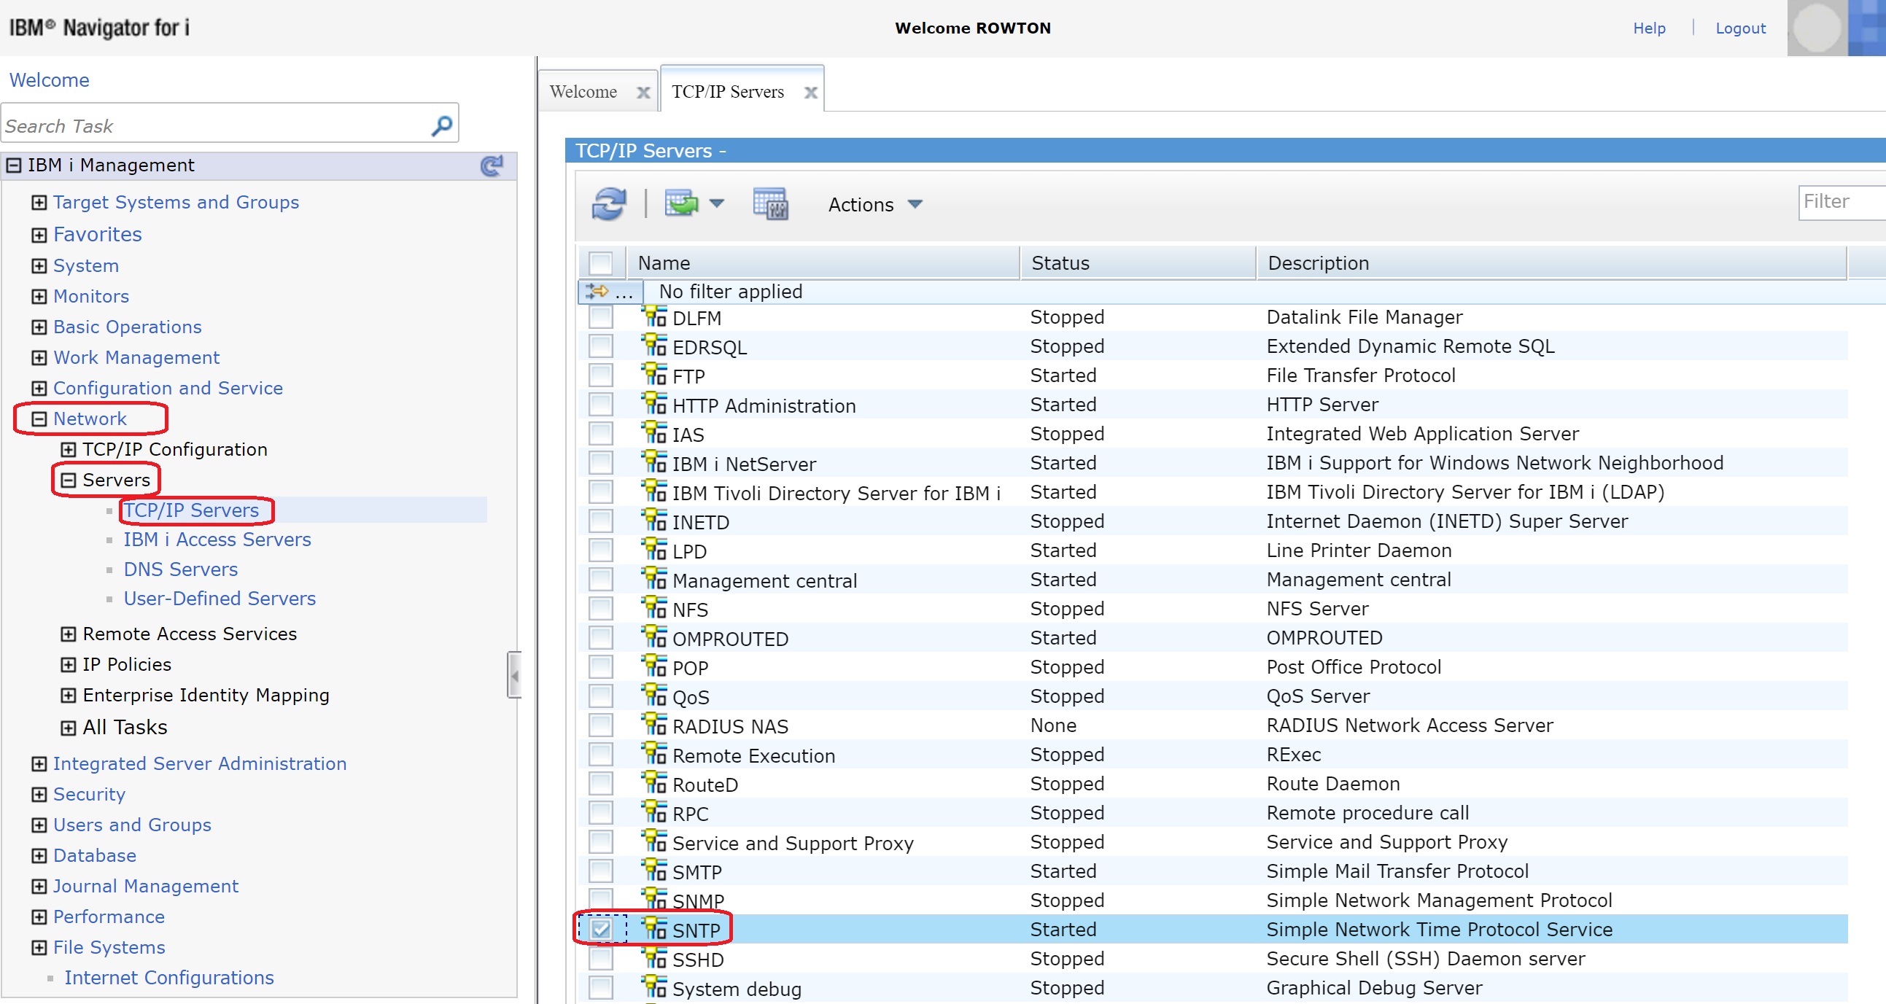Sort by the Status column header
The height and width of the screenshot is (1004, 1886).
[x=1060, y=262]
